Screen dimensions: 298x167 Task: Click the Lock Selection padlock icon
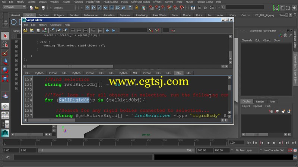pos(136,8)
